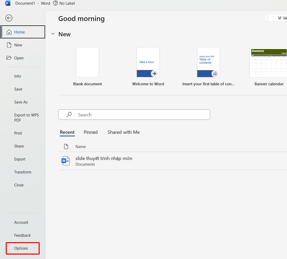Screen dimensions: 287x259
Task: Click the Word logo in title bar
Action: click(8, 3)
